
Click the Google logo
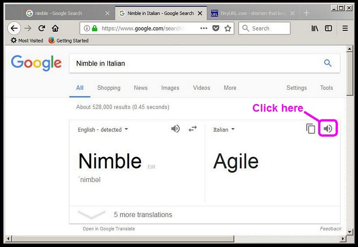click(x=36, y=63)
